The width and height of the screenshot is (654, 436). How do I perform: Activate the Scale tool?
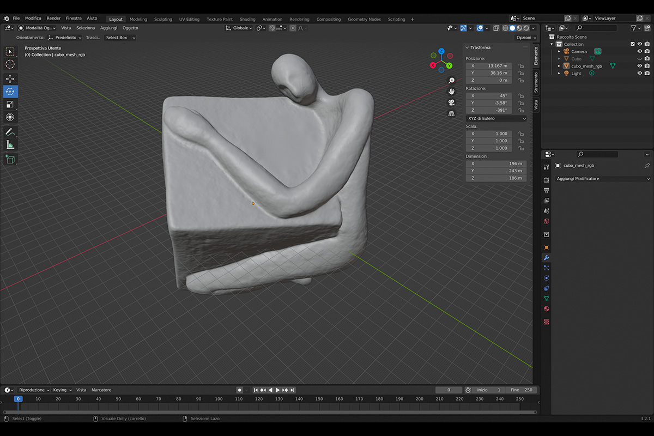click(10, 104)
